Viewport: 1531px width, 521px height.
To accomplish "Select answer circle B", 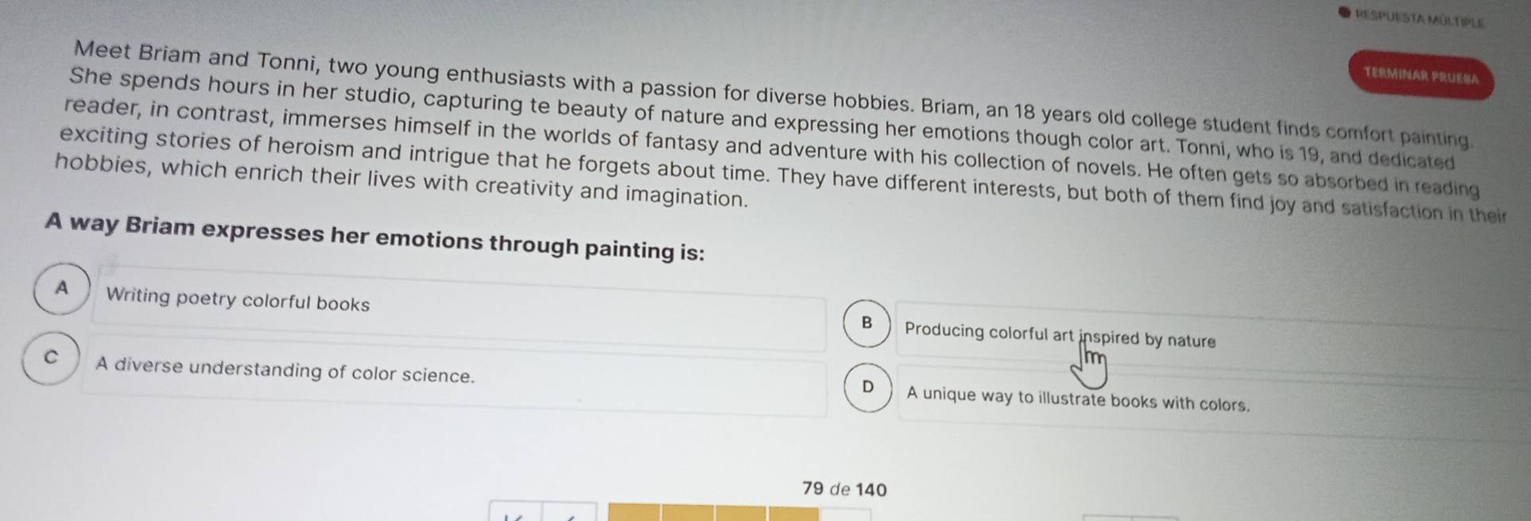I will point(867,324).
